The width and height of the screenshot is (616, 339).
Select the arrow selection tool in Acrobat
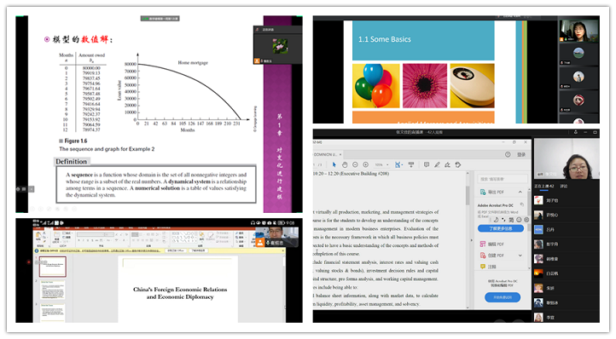coord(334,164)
